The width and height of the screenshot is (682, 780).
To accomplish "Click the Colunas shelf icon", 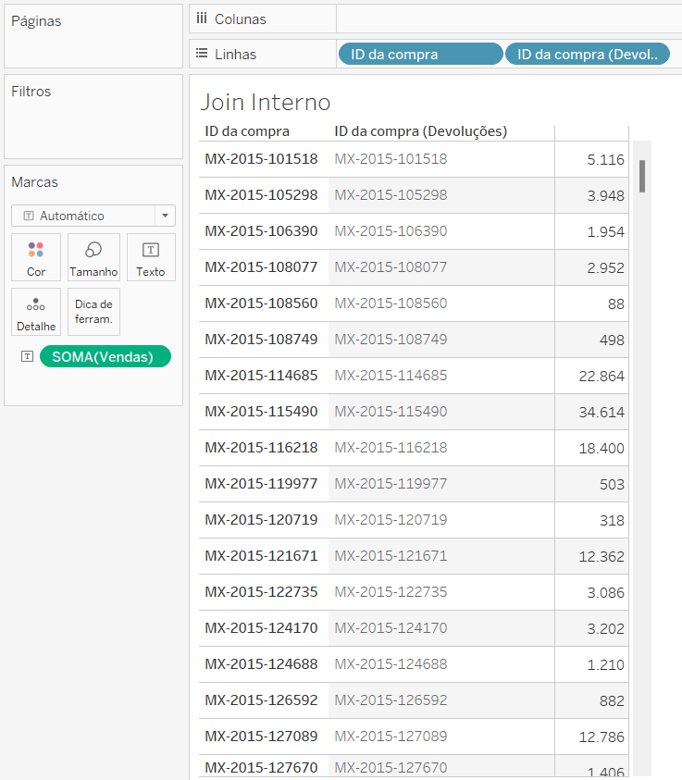I will click(x=202, y=19).
